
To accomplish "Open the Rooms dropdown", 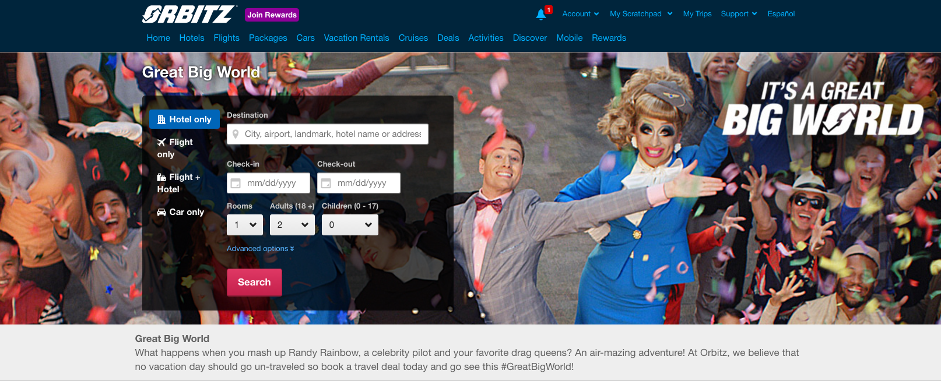I will [x=245, y=225].
